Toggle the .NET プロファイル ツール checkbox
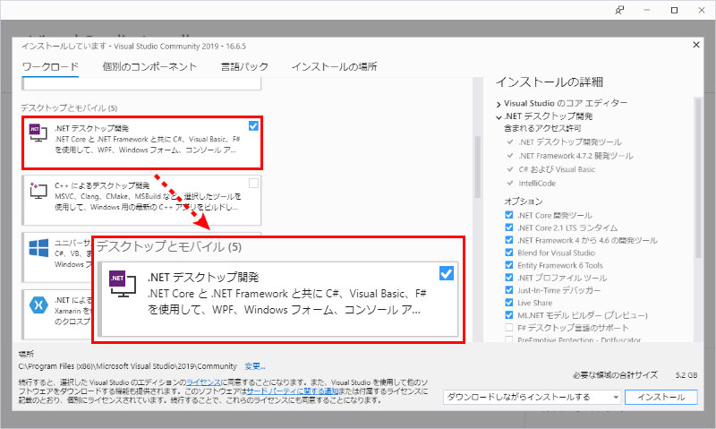Screen dimensions: 716x429 coord(509,278)
